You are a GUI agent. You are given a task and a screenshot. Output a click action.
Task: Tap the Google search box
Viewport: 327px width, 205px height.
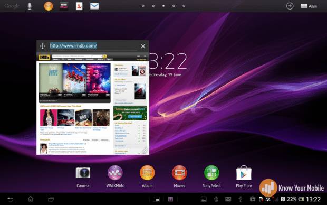click(x=12, y=6)
